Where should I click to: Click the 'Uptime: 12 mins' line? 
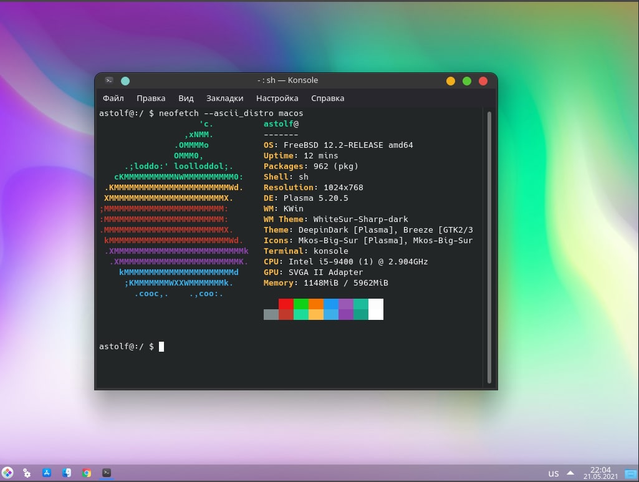click(x=300, y=156)
